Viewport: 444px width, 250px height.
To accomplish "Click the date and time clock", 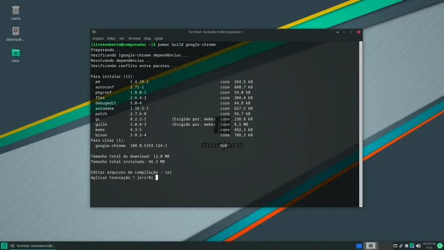I will pos(429,246).
